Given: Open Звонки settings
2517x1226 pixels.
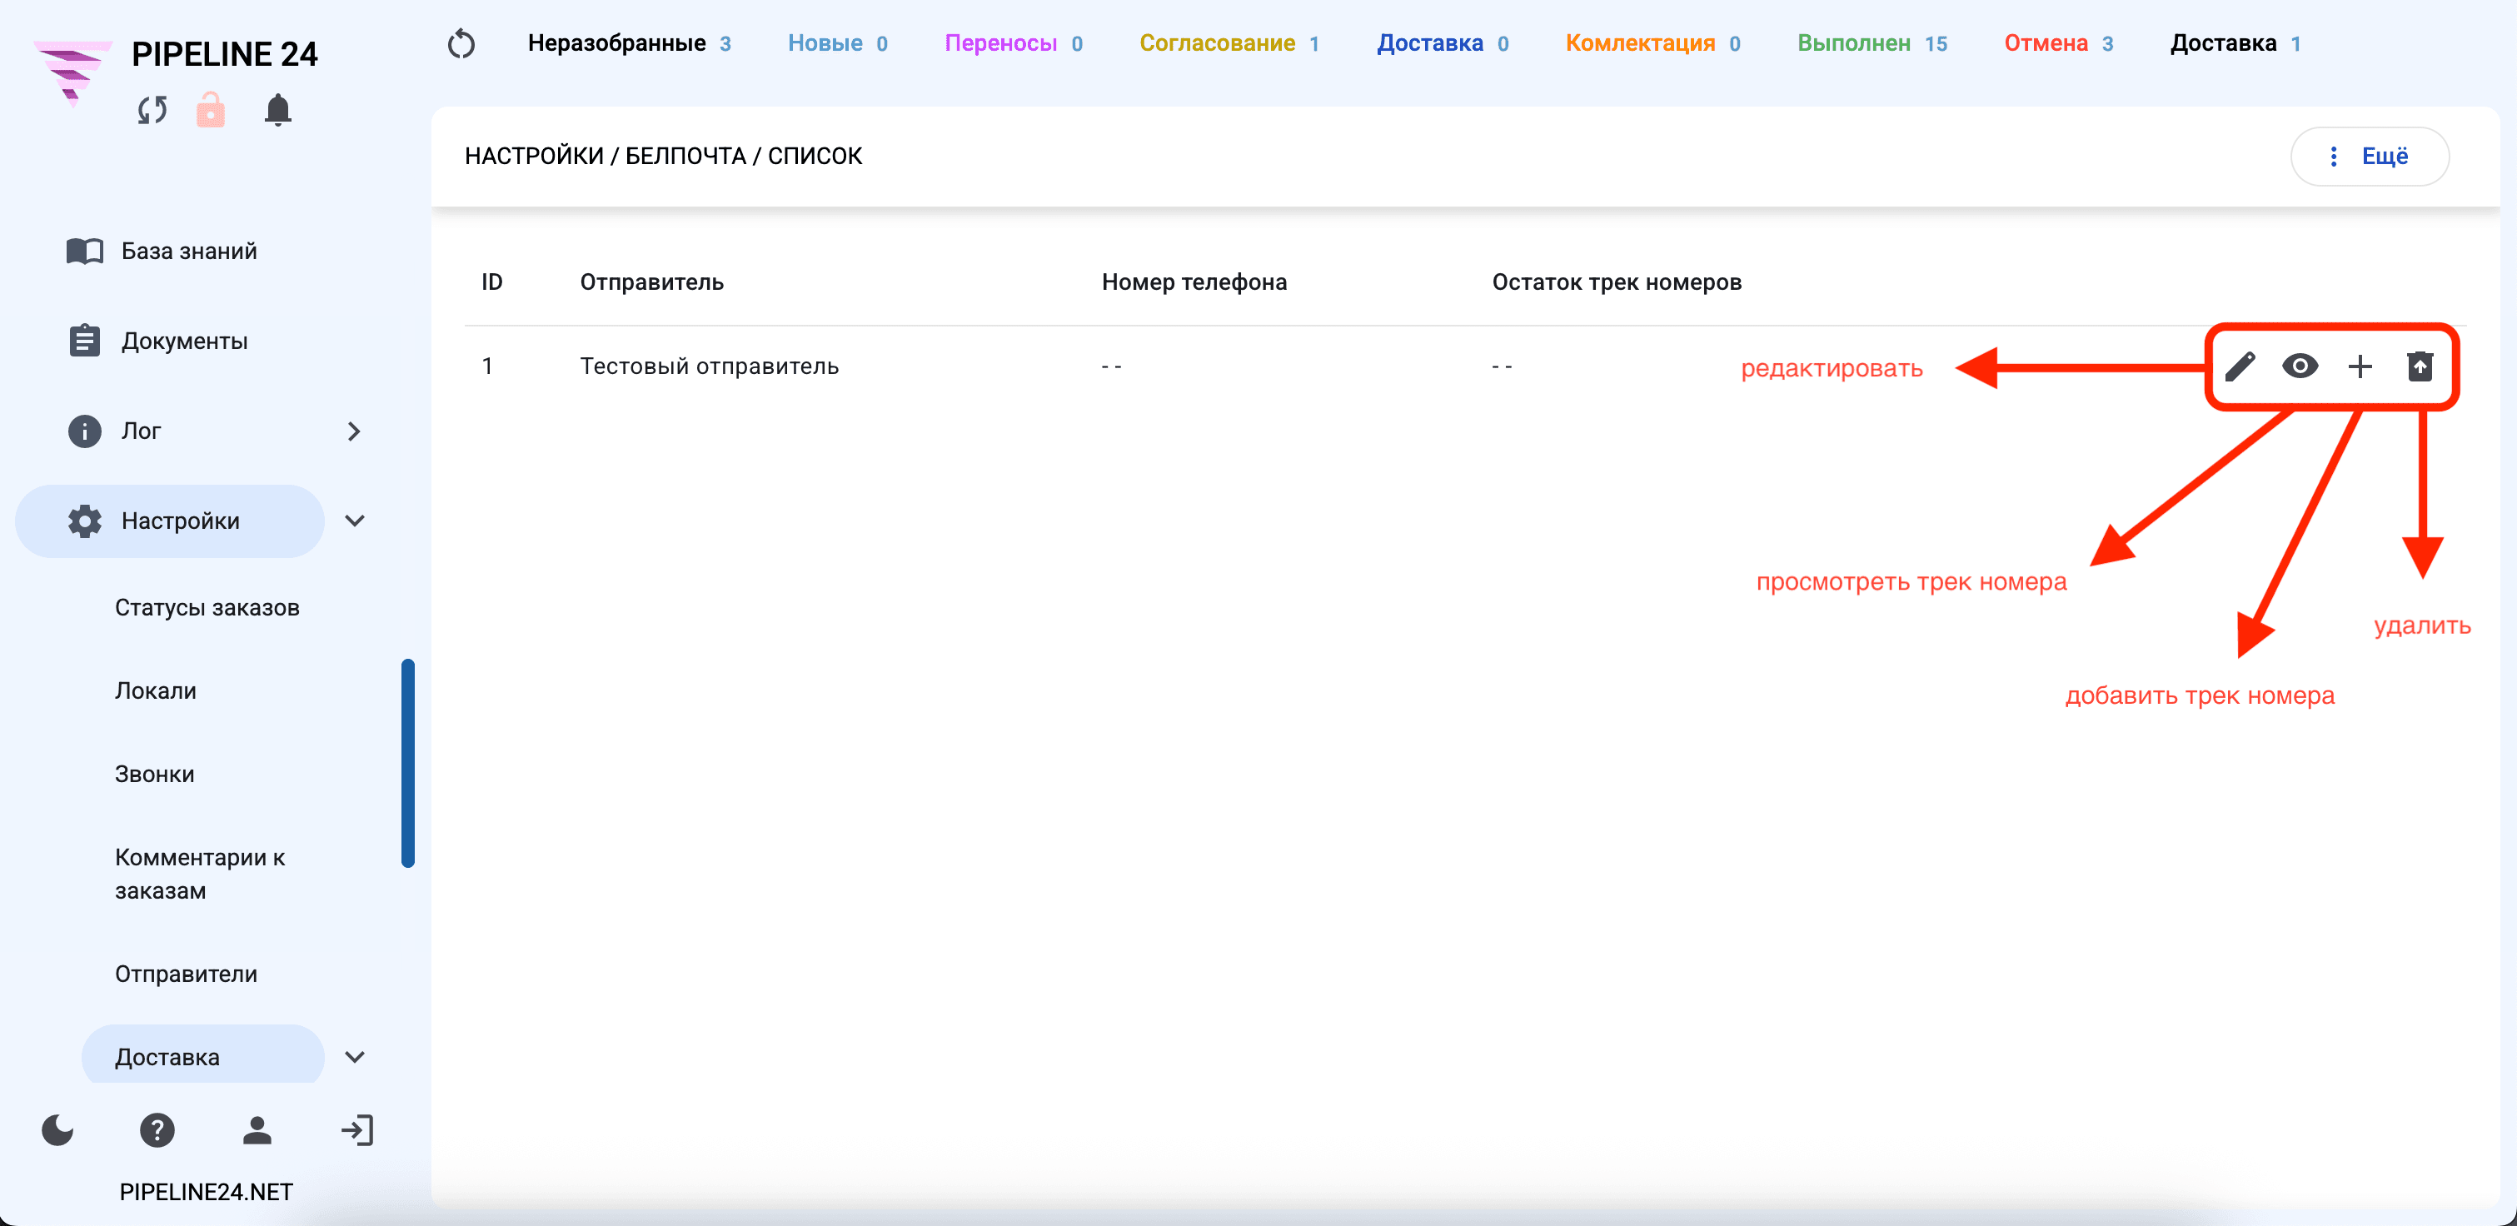Looking at the screenshot, I should (x=154, y=774).
